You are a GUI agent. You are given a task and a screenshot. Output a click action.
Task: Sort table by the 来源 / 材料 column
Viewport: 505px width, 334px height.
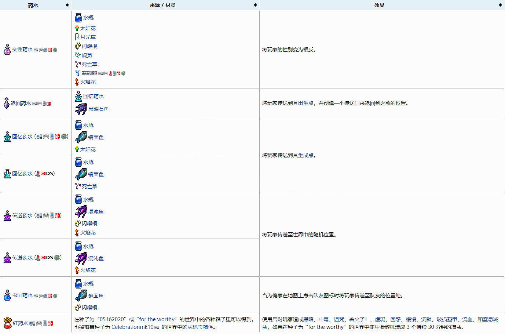point(255,5)
